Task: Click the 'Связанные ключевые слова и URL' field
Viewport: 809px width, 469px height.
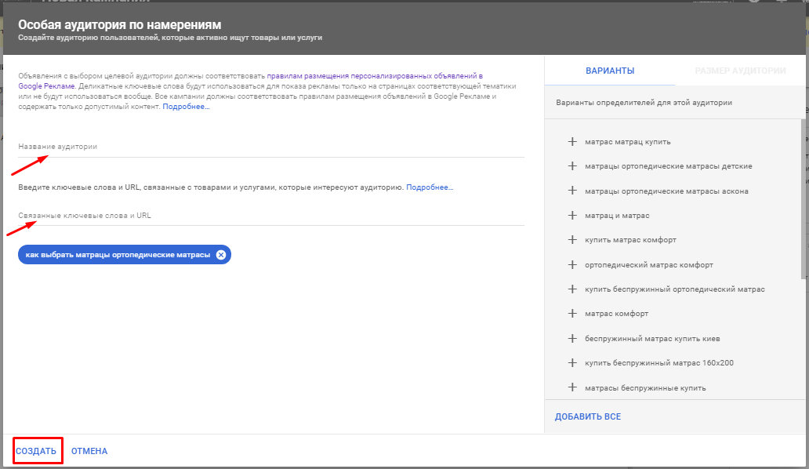Action: 270,216
